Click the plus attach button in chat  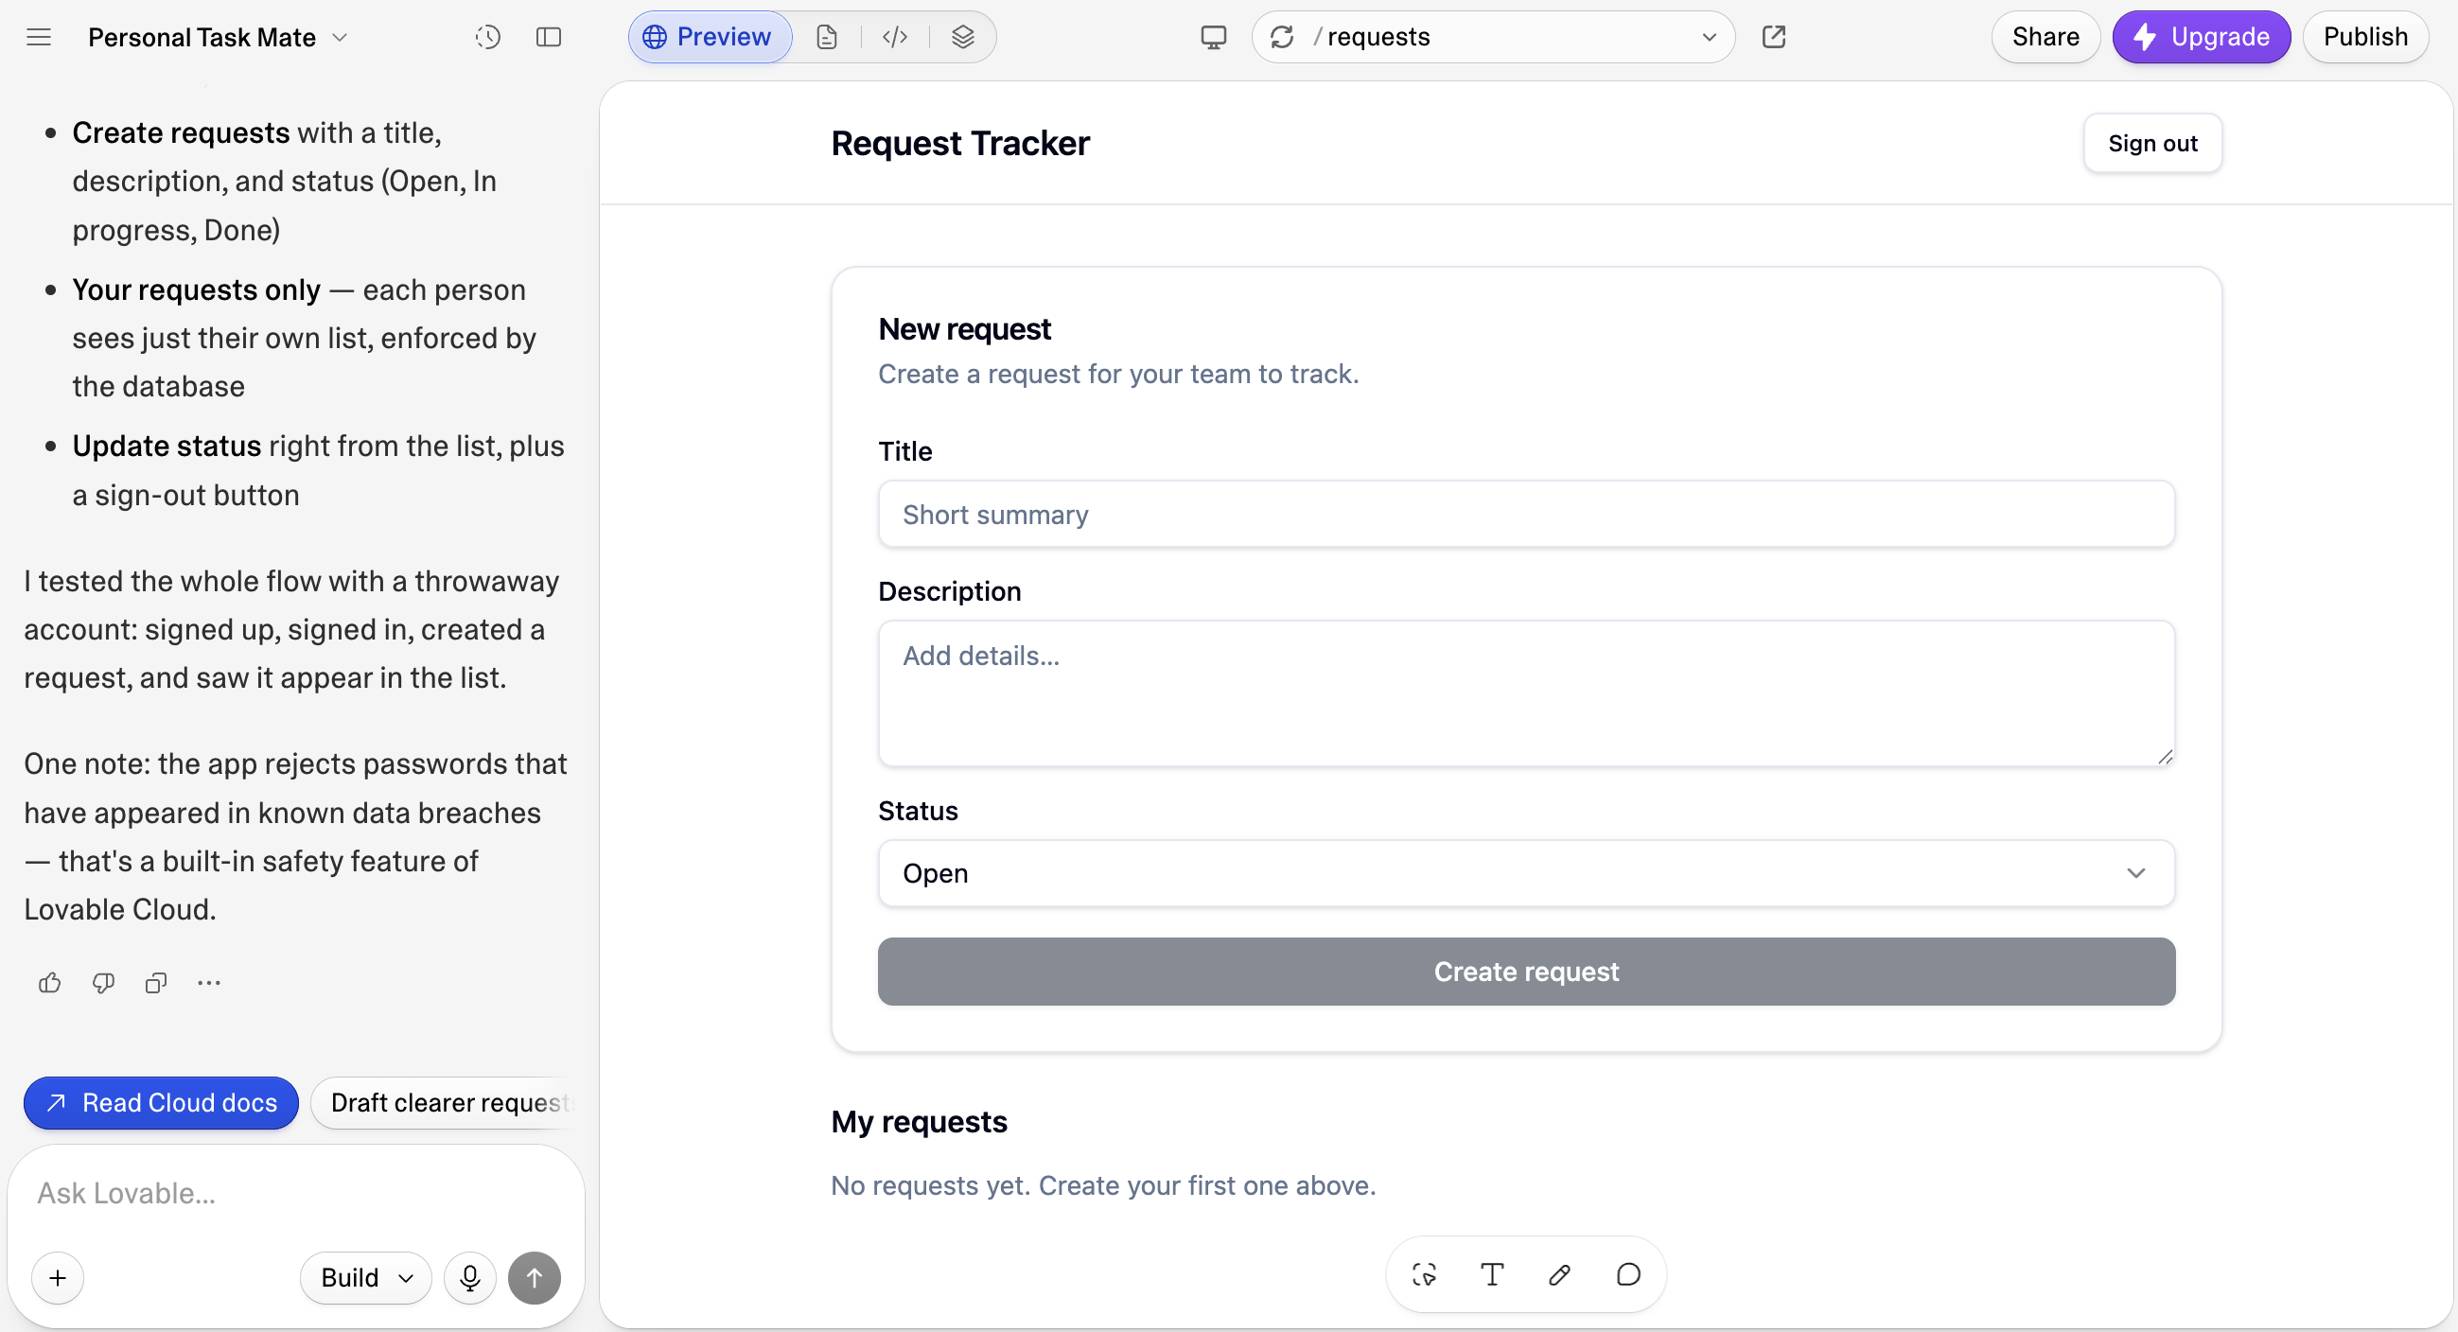(58, 1278)
